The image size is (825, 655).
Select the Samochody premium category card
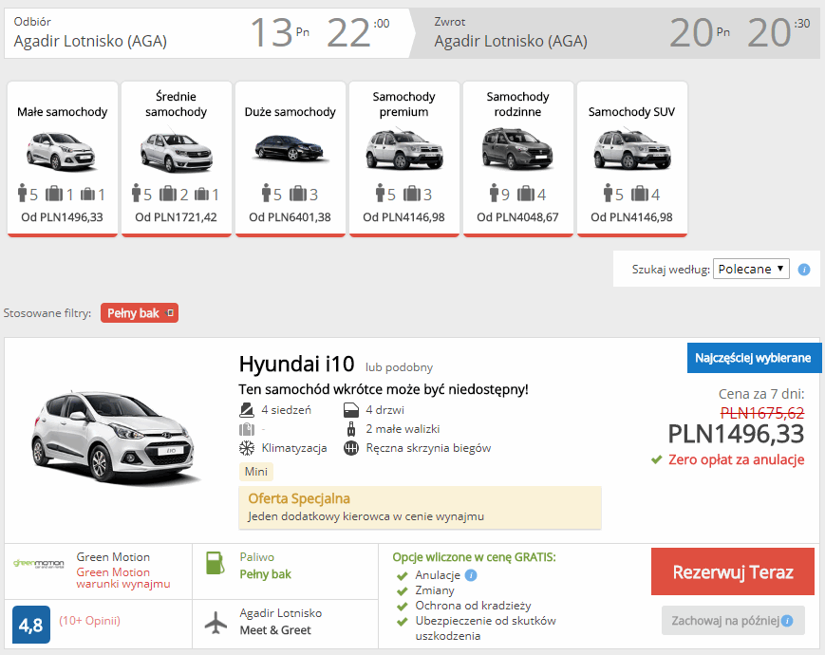pyautogui.click(x=404, y=159)
